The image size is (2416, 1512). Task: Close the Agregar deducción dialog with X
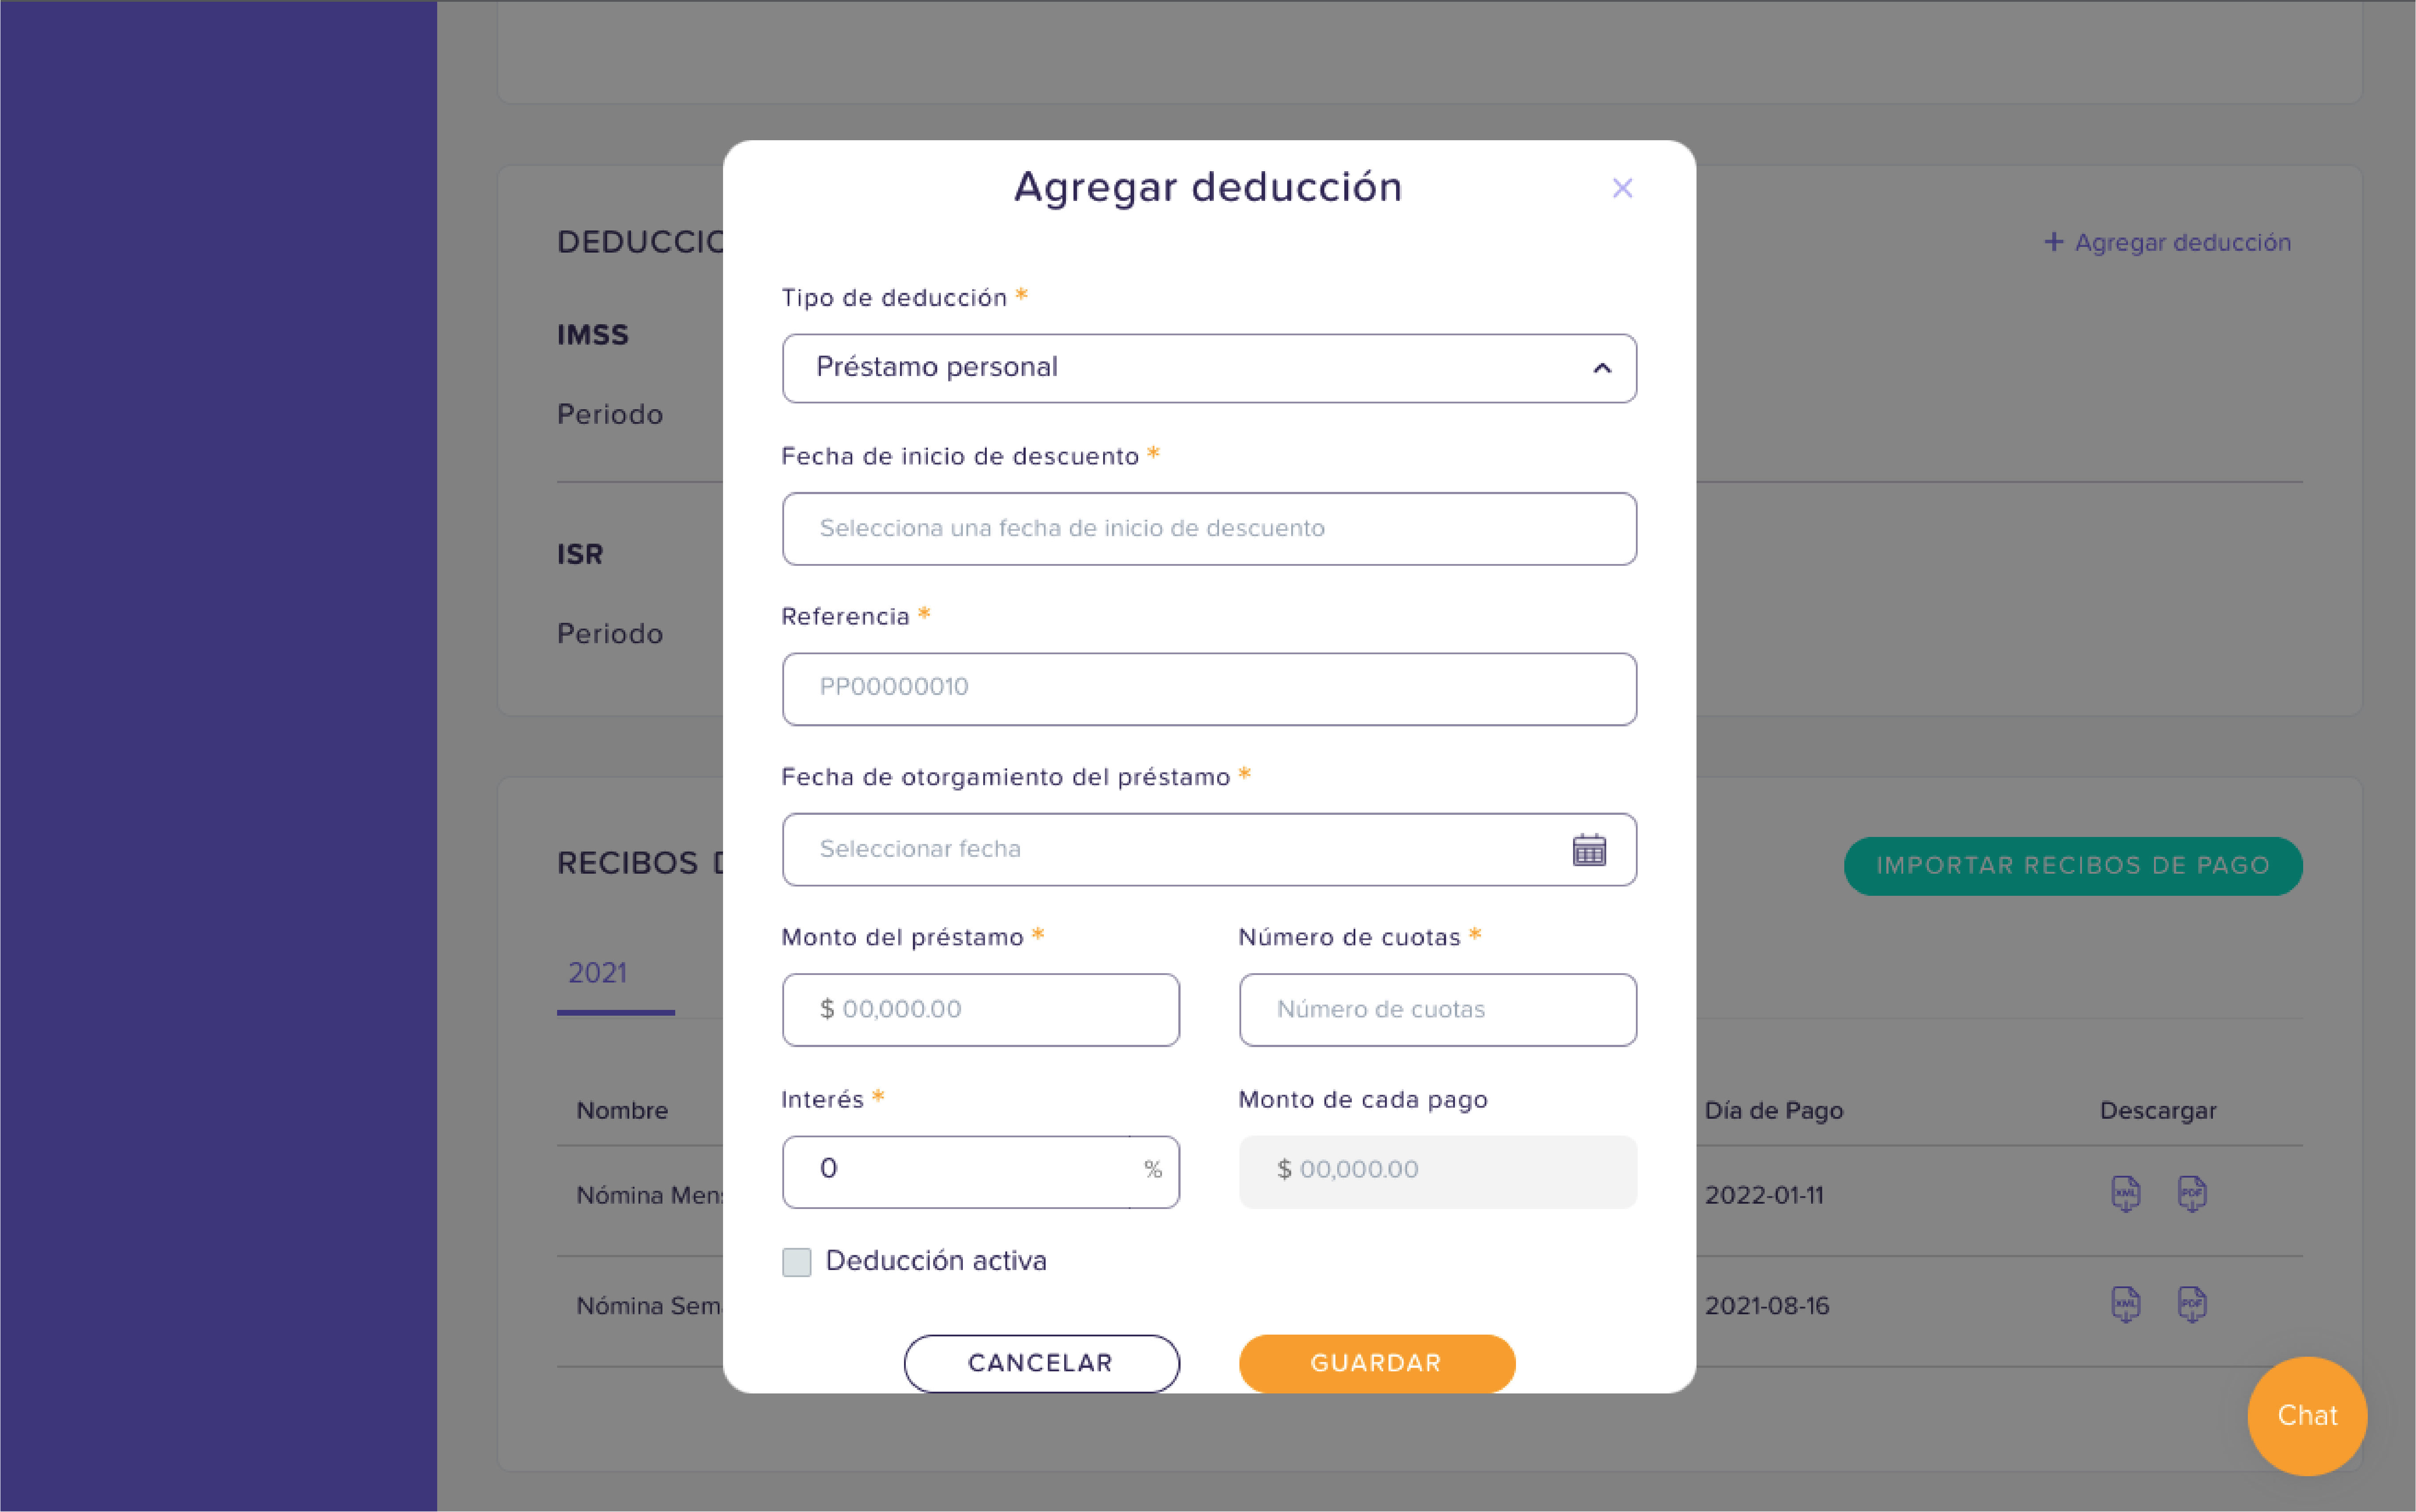(1622, 188)
